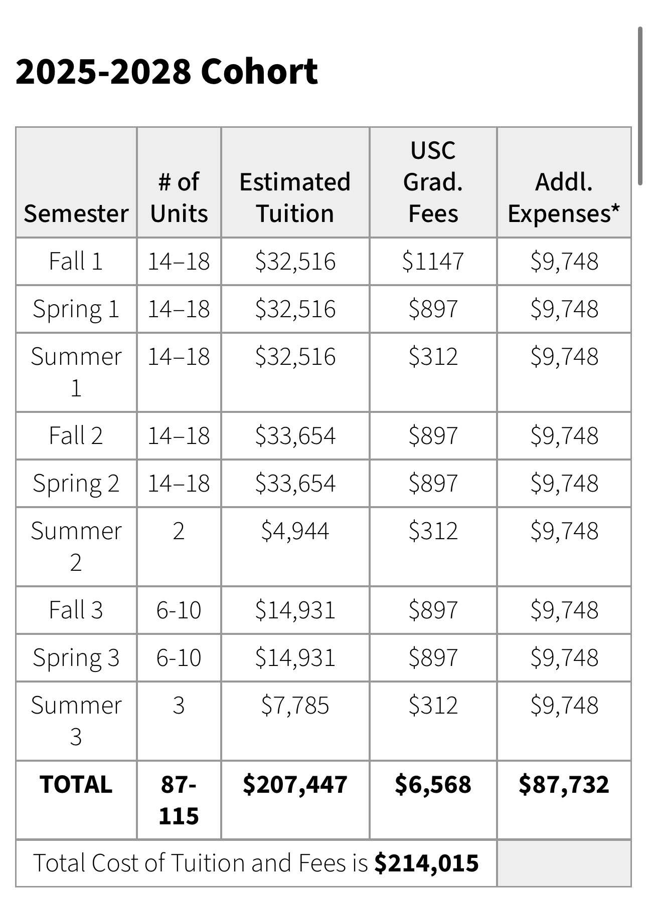Screen dimensions: 647x902
Task: Click the Estimated Tuition column header
Action: click(295, 197)
